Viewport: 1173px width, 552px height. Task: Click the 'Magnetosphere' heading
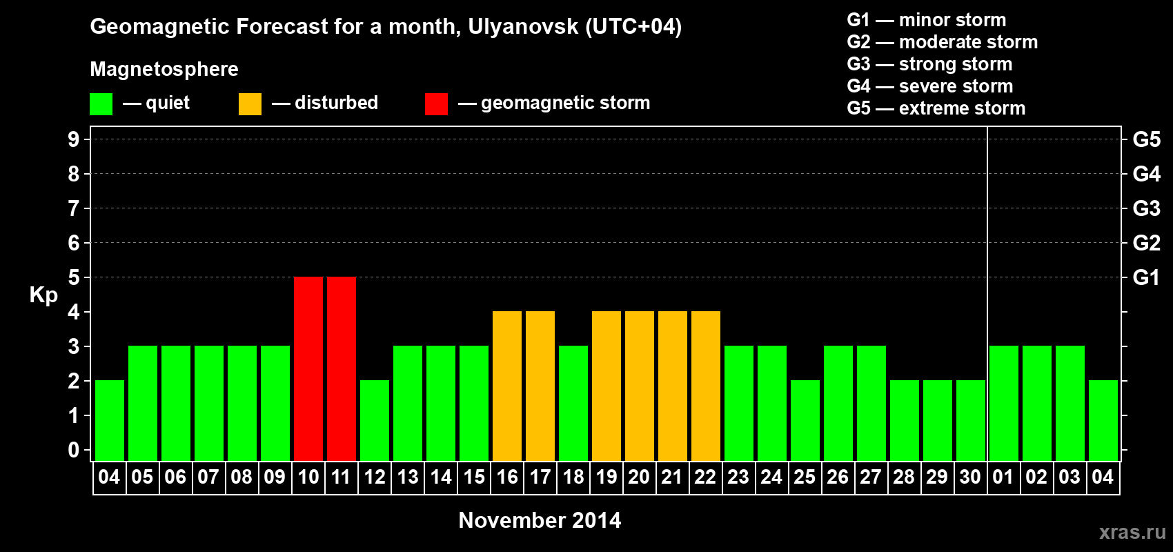pyautogui.click(x=164, y=69)
